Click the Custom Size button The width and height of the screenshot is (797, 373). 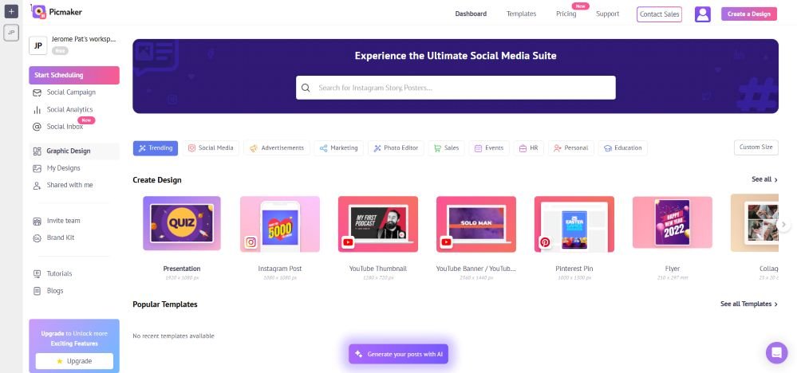coord(756,147)
